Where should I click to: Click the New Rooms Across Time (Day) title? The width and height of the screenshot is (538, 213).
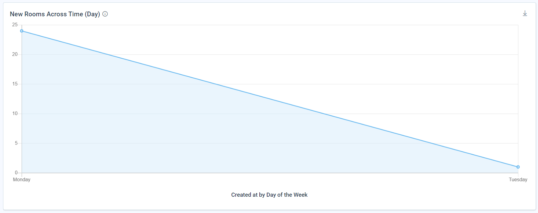coord(55,14)
